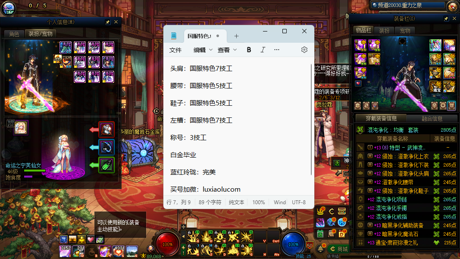Click the red heart icon in equipment panel
The height and width of the screenshot is (259, 460).
point(358,83)
